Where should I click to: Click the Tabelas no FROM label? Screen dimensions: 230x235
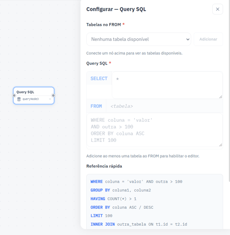[104, 25]
